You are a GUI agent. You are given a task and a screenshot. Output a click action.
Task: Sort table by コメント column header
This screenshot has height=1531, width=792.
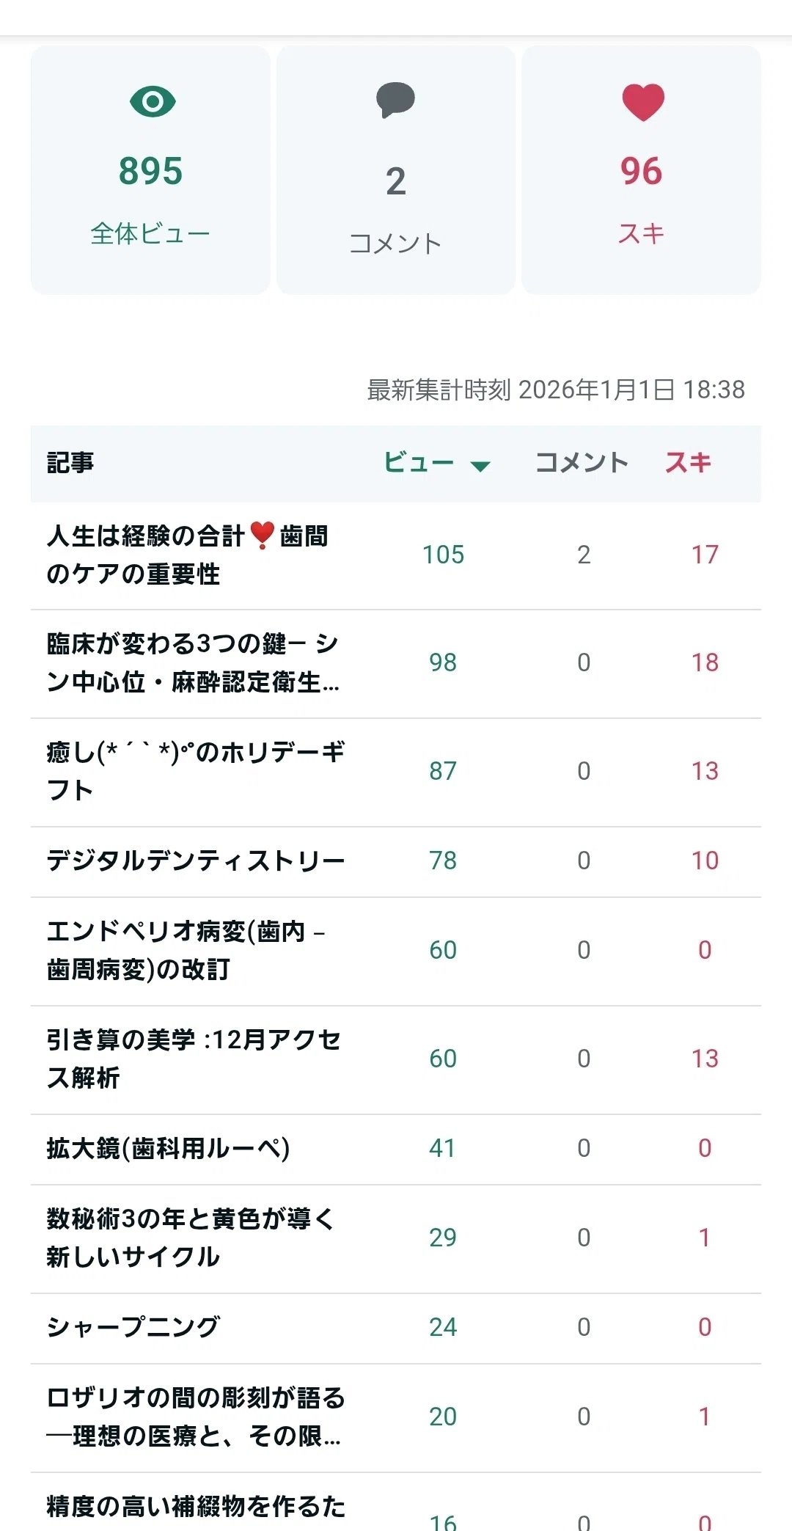click(582, 462)
